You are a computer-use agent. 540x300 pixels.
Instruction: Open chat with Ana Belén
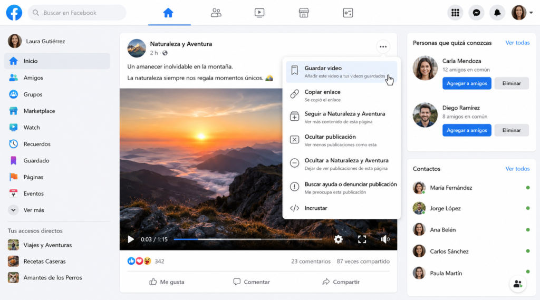(471, 230)
